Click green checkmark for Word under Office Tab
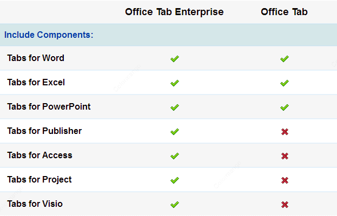The image size is (337, 216). pos(285,59)
